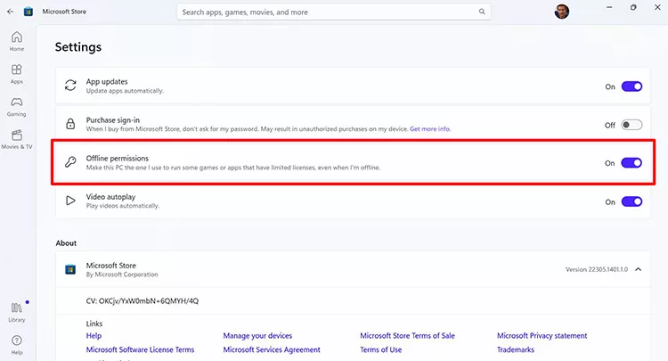Collapse the Microsoft Store about section

(638, 269)
